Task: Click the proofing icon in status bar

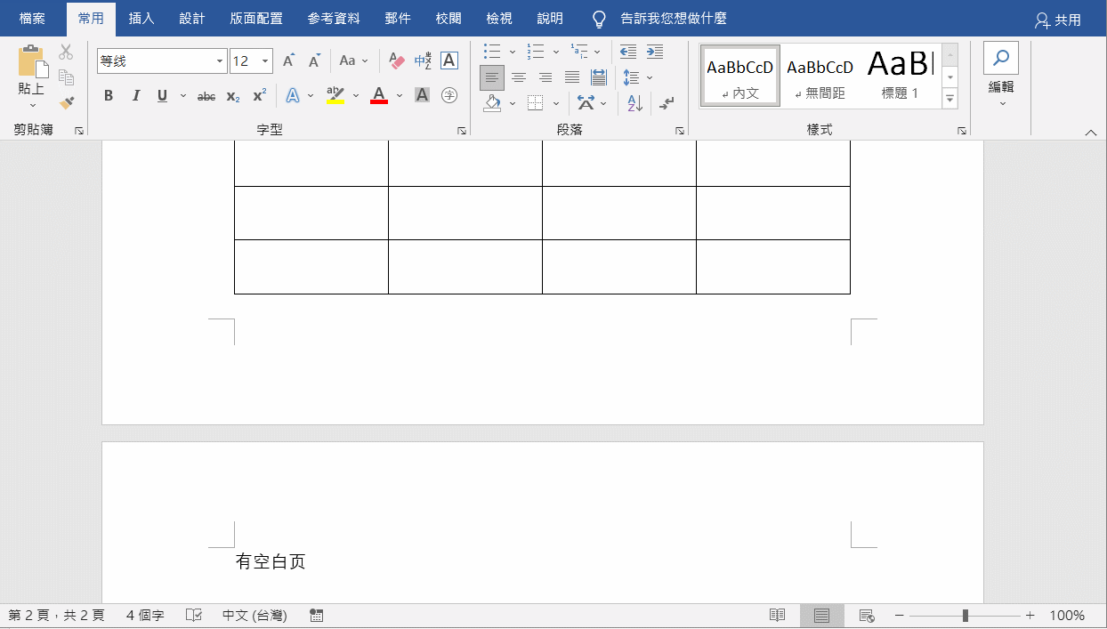Action: [194, 616]
